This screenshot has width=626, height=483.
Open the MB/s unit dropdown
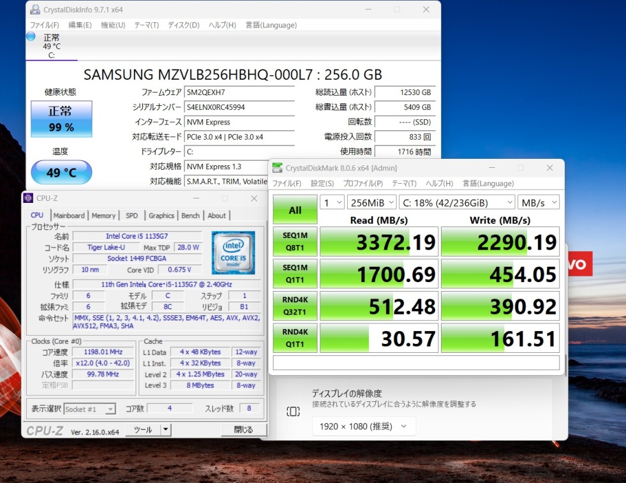click(x=538, y=202)
